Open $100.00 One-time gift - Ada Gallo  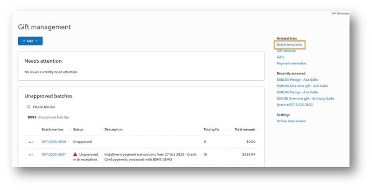[302, 86]
